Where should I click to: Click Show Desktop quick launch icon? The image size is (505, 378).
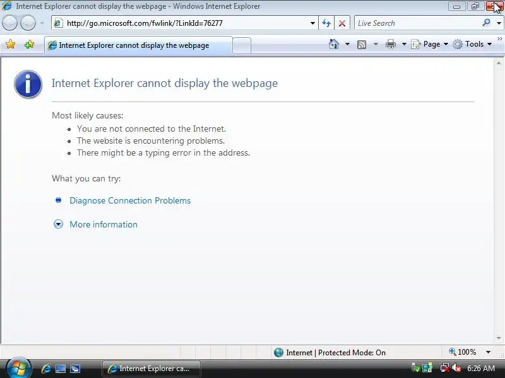click(x=61, y=369)
